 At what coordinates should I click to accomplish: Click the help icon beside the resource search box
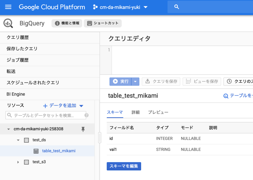coord(87,115)
